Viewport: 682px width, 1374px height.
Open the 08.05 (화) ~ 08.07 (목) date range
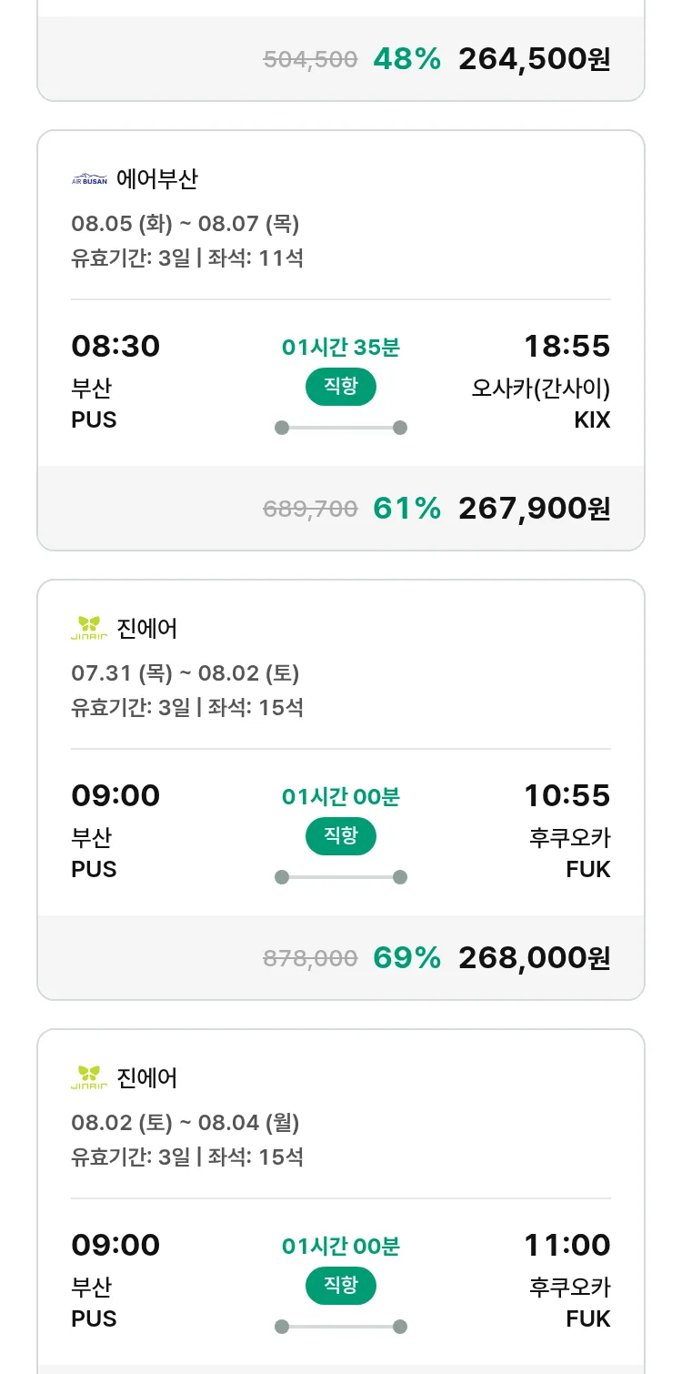[186, 223]
